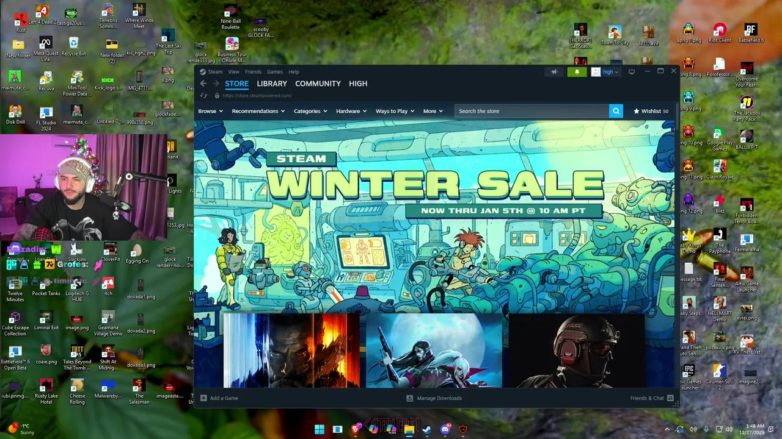Expand the More dropdown
Image resolution: width=782 pixels, height=439 pixels.
point(433,111)
